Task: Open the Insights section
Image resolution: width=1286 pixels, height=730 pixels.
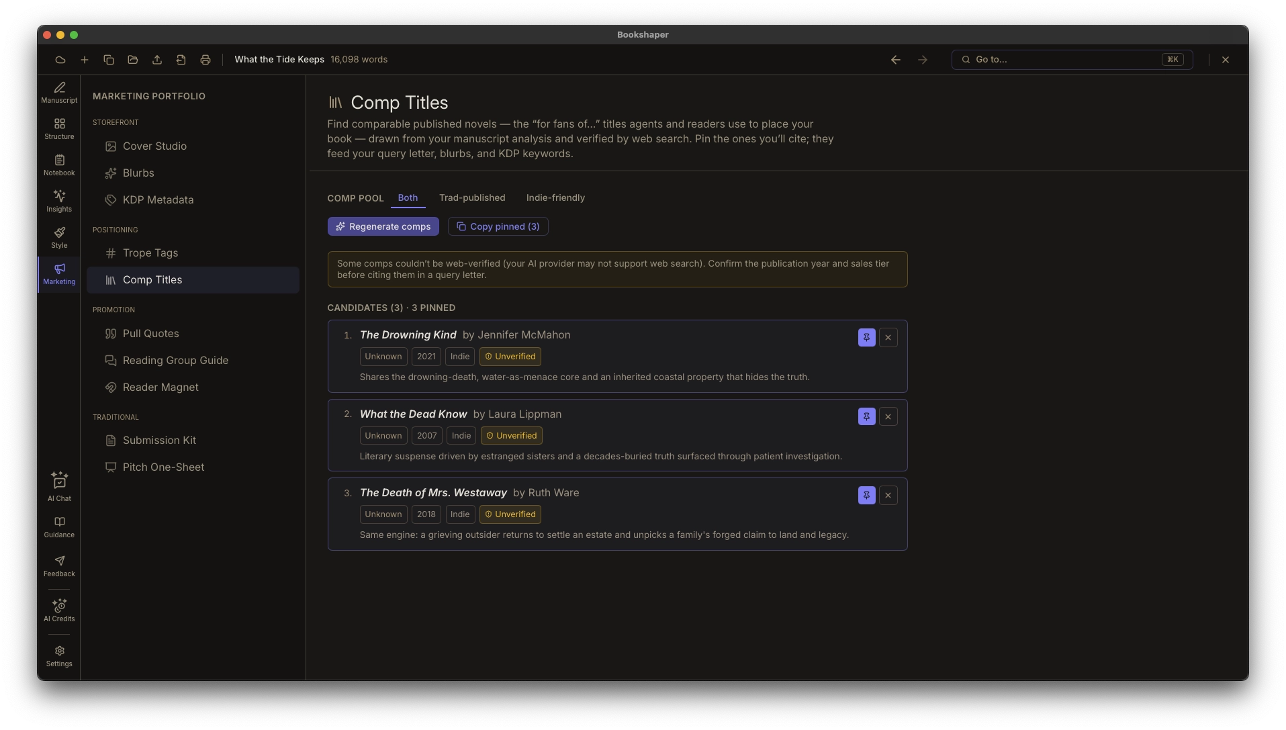Action: click(x=59, y=201)
